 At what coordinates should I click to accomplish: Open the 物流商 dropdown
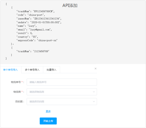click(62, 92)
